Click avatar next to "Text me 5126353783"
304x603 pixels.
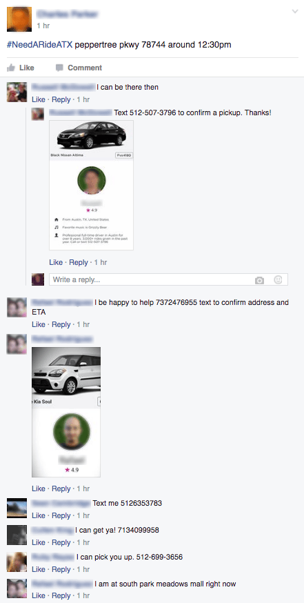click(x=17, y=508)
